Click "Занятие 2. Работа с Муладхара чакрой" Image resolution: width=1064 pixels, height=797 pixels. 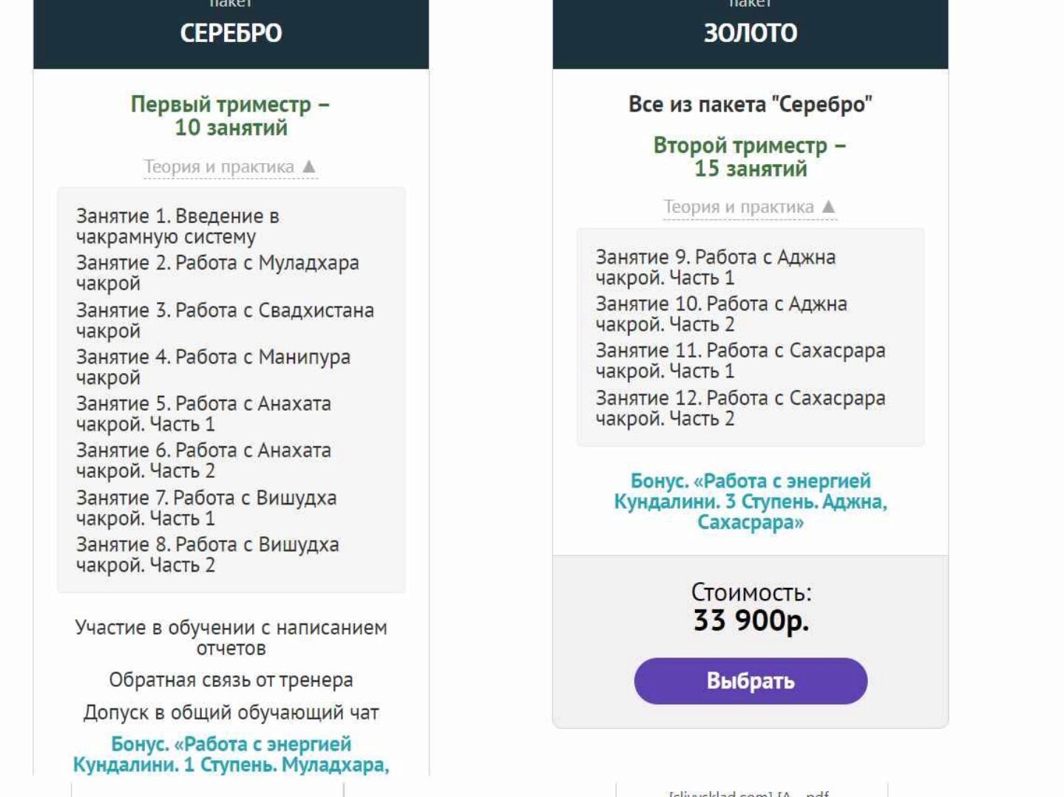217,273
